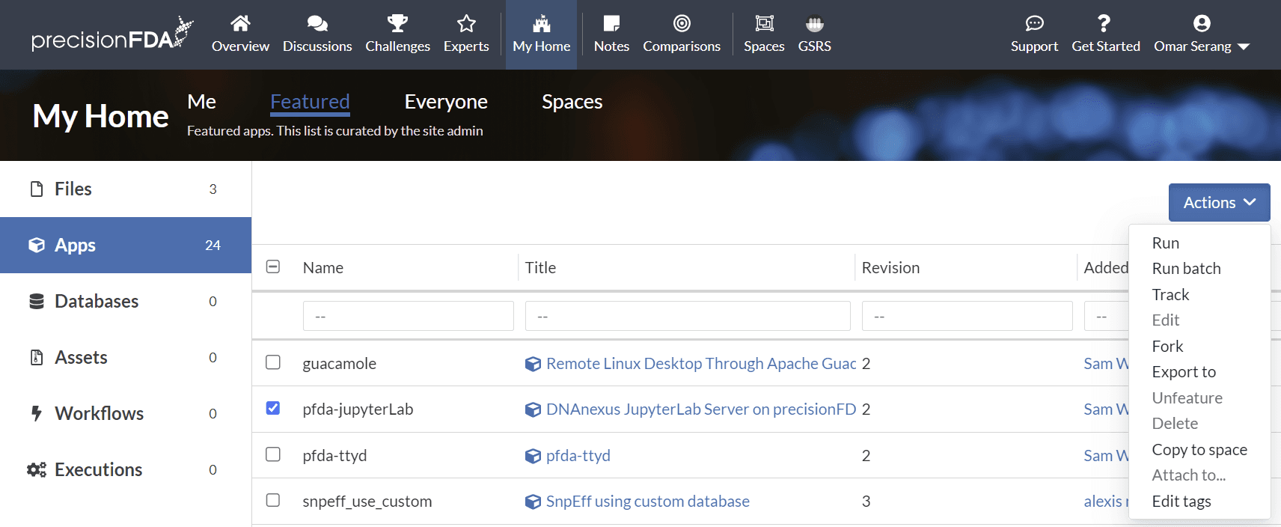1281x527 pixels.
Task: Open the GSRS icon in navbar
Action: (814, 24)
